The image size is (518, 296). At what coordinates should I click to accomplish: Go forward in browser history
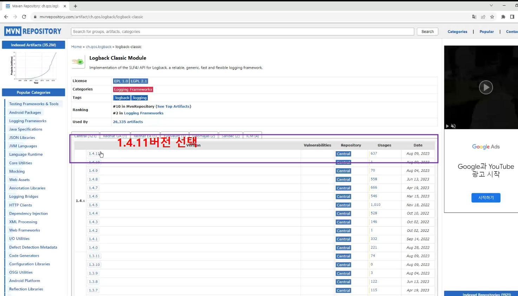[15, 17]
